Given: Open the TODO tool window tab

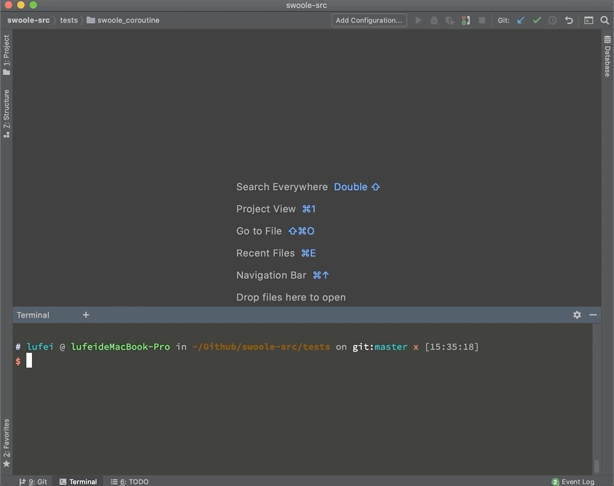Looking at the screenshot, I should 130,482.
